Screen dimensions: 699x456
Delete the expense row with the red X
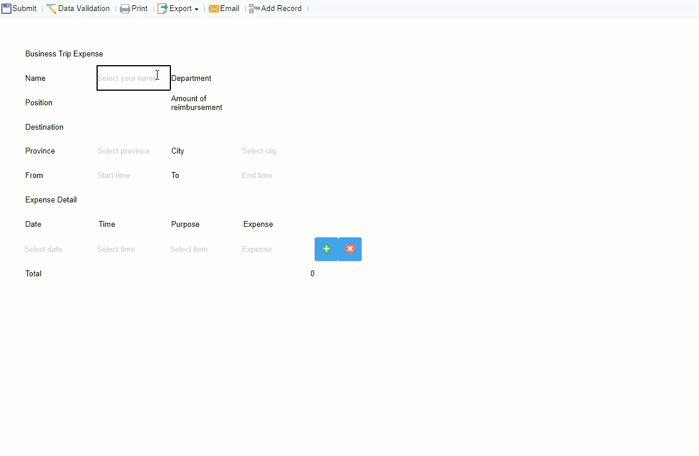point(350,249)
